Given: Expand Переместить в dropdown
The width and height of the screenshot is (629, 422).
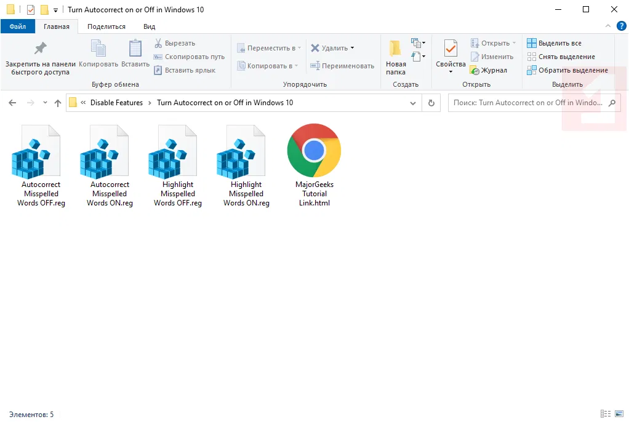Looking at the screenshot, I should 299,48.
